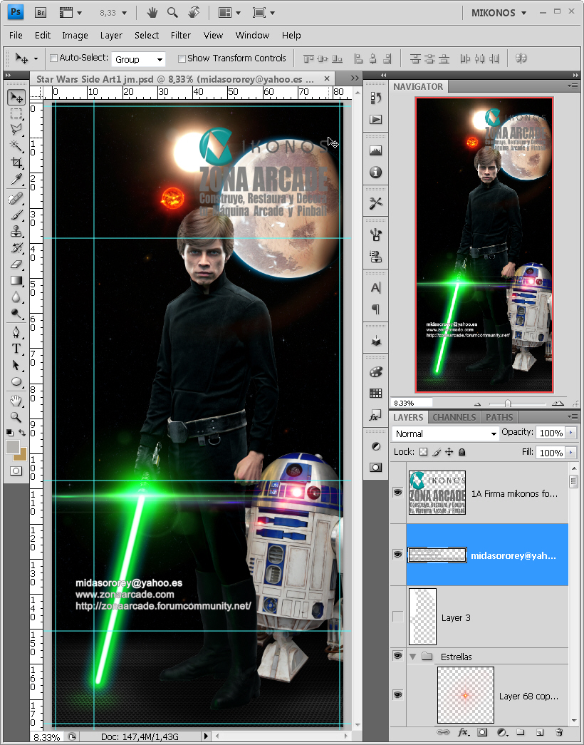Image resolution: width=584 pixels, height=745 pixels.
Task: Open the Image menu
Action: [x=75, y=35]
